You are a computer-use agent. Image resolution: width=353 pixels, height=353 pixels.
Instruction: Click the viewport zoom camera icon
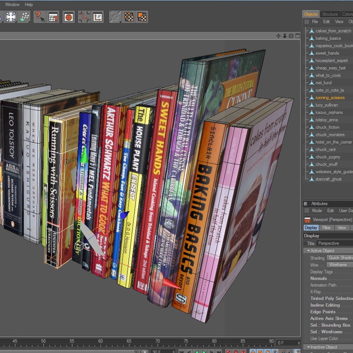pyautogui.click(x=285, y=36)
